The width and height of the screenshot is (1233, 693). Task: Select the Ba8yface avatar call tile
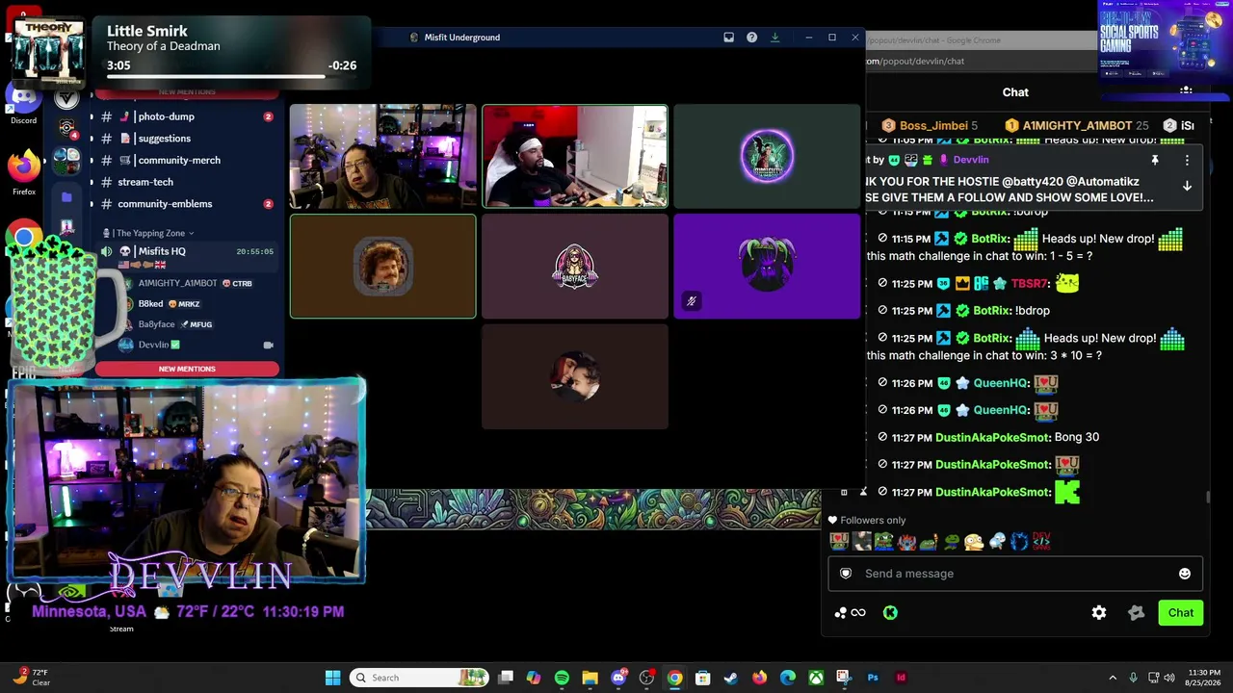[575, 266]
